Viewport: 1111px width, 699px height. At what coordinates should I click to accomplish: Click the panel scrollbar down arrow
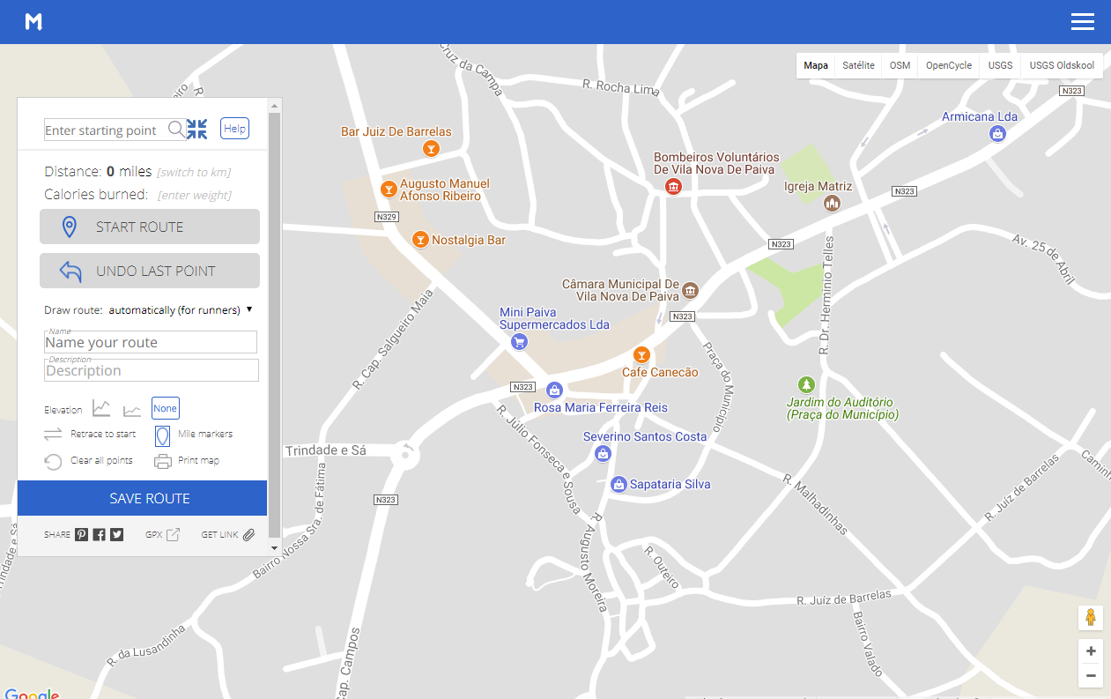click(x=274, y=548)
